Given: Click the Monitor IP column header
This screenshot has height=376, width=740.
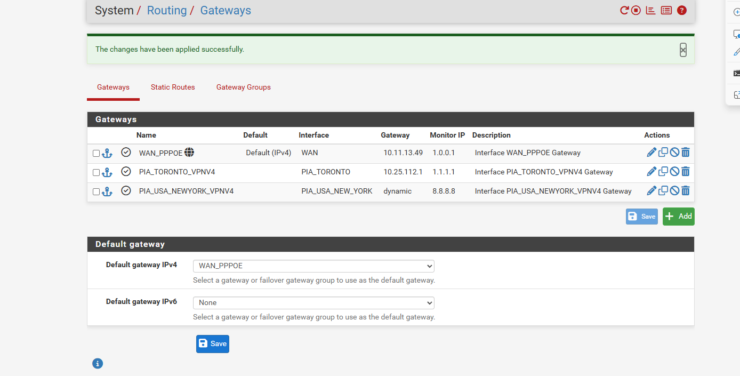Looking at the screenshot, I should (x=447, y=135).
